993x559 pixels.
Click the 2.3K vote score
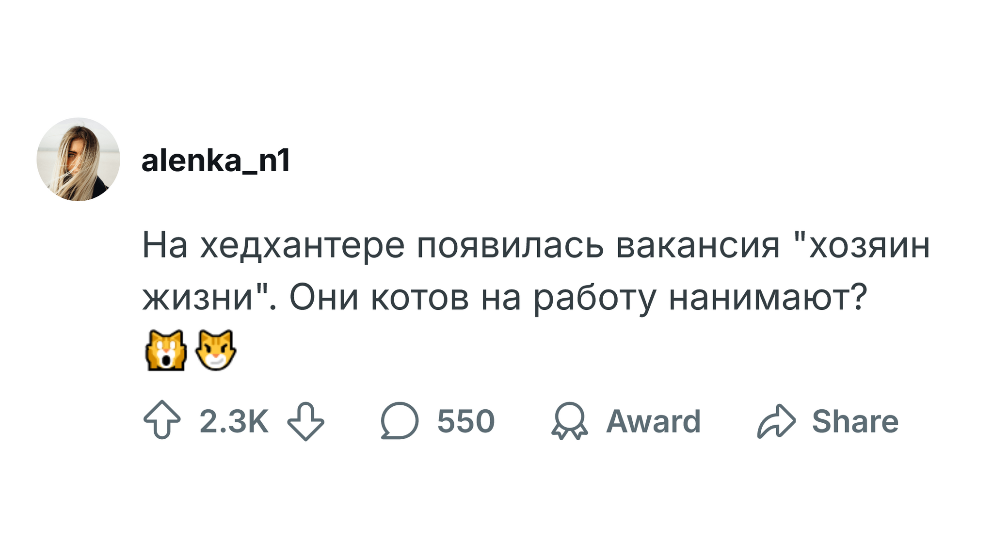(234, 421)
